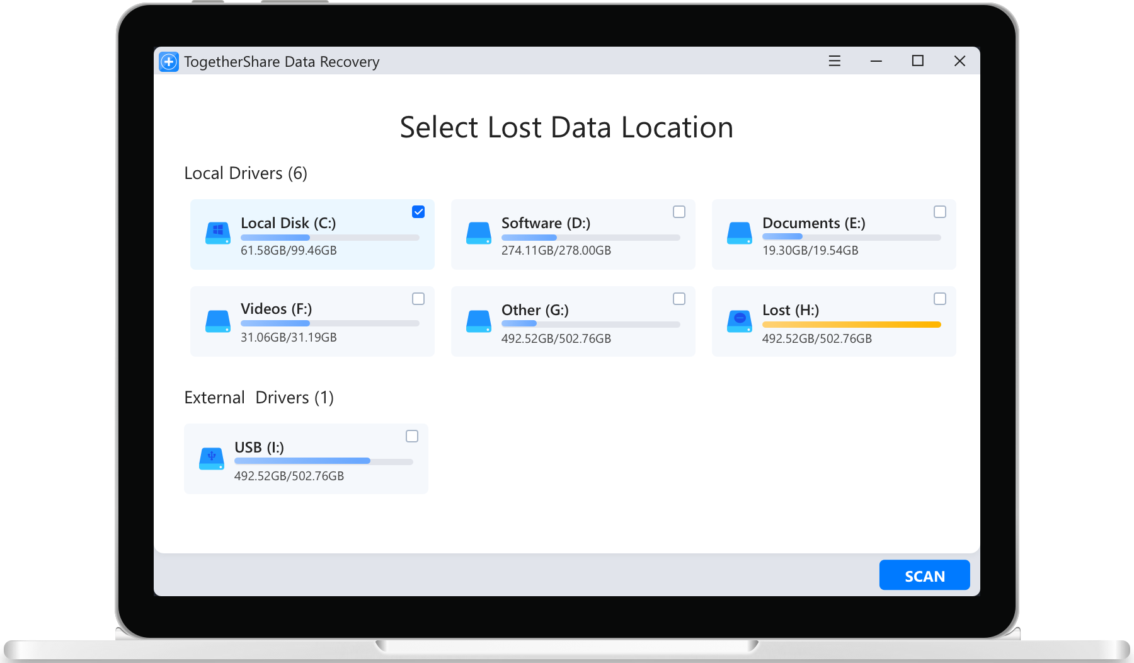The width and height of the screenshot is (1134, 663).
Task: Click the Local Disk (C:) usage bar
Action: [x=330, y=238]
